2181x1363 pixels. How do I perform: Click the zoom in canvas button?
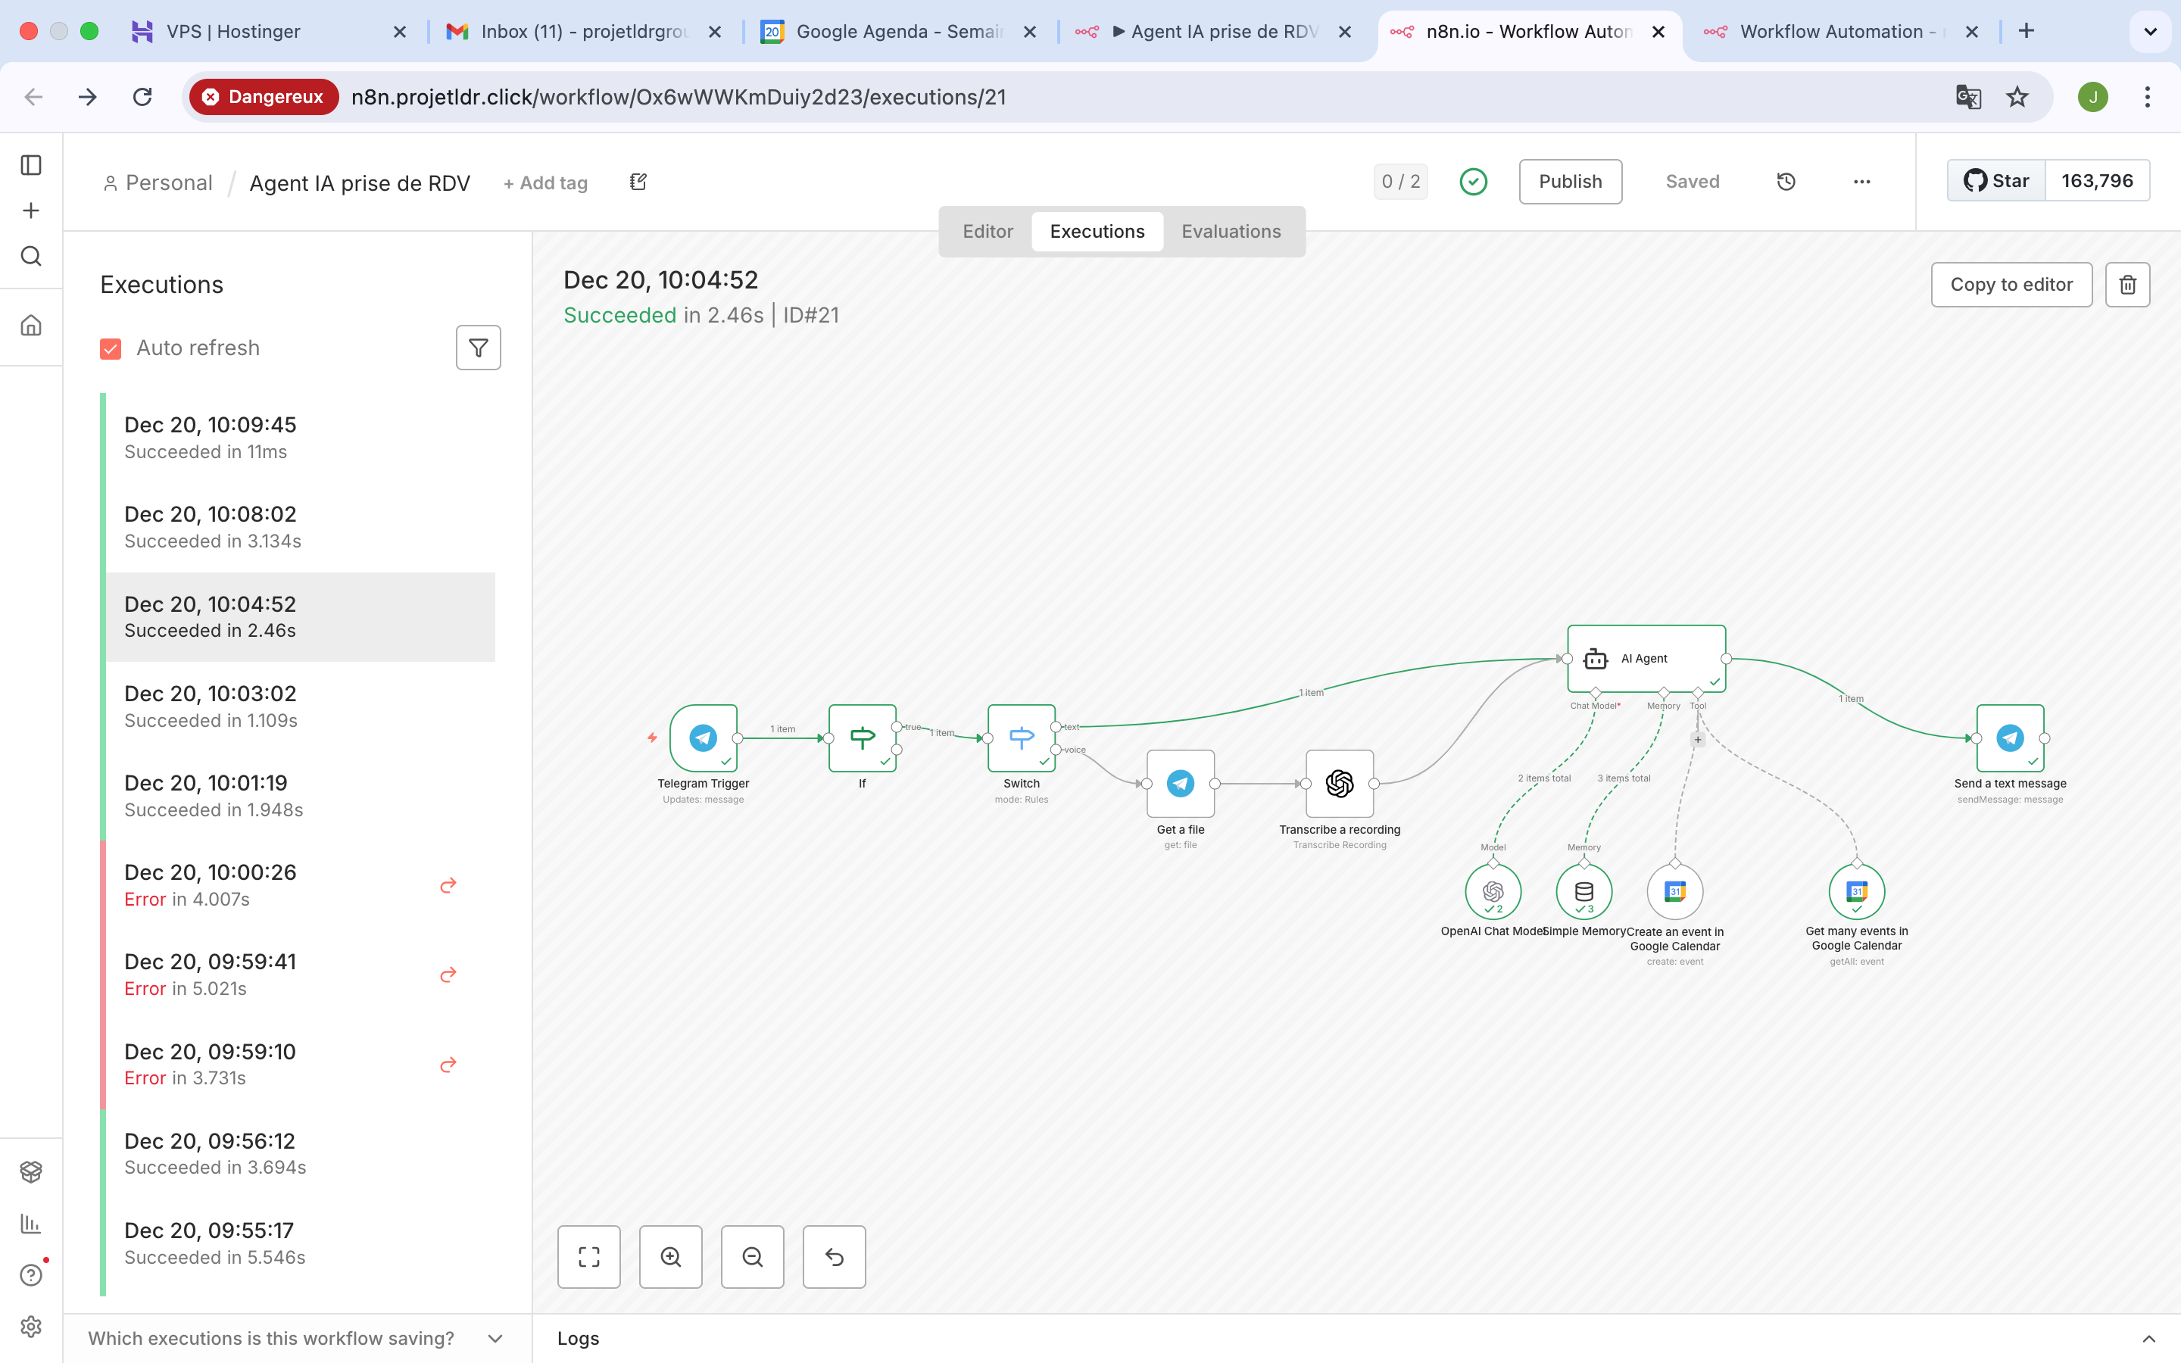coord(670,1257)
